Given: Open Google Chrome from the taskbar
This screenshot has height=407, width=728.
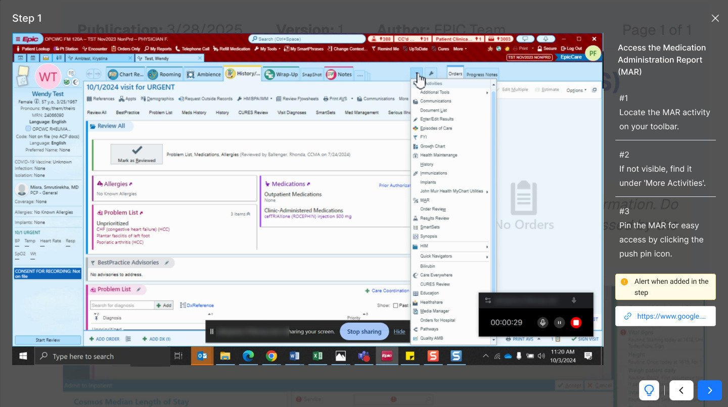Looking at the screenshot, I should pyautogui.click(x=271, y=356).
